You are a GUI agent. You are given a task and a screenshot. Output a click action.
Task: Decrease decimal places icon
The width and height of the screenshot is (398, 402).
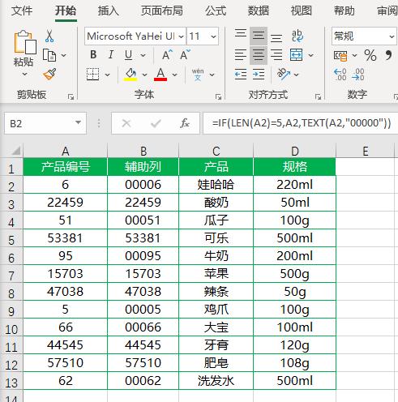point(358,75)
